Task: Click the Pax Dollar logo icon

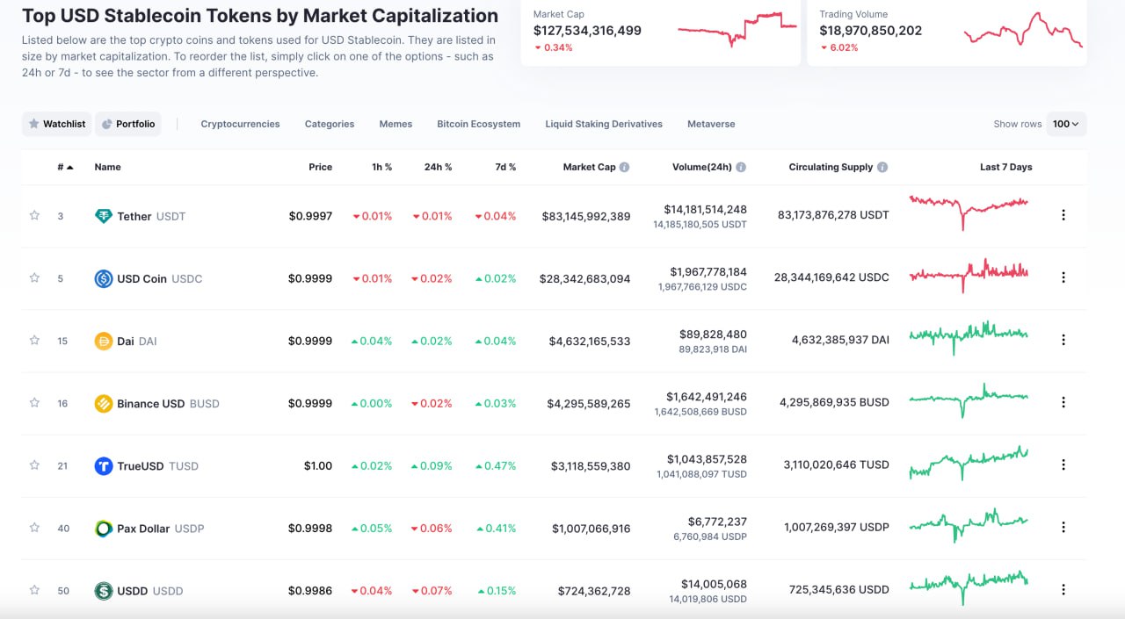Action: pos(104,529)
